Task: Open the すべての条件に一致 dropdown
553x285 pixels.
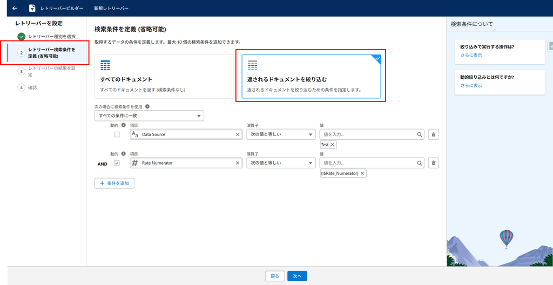Action: [149, 116]
